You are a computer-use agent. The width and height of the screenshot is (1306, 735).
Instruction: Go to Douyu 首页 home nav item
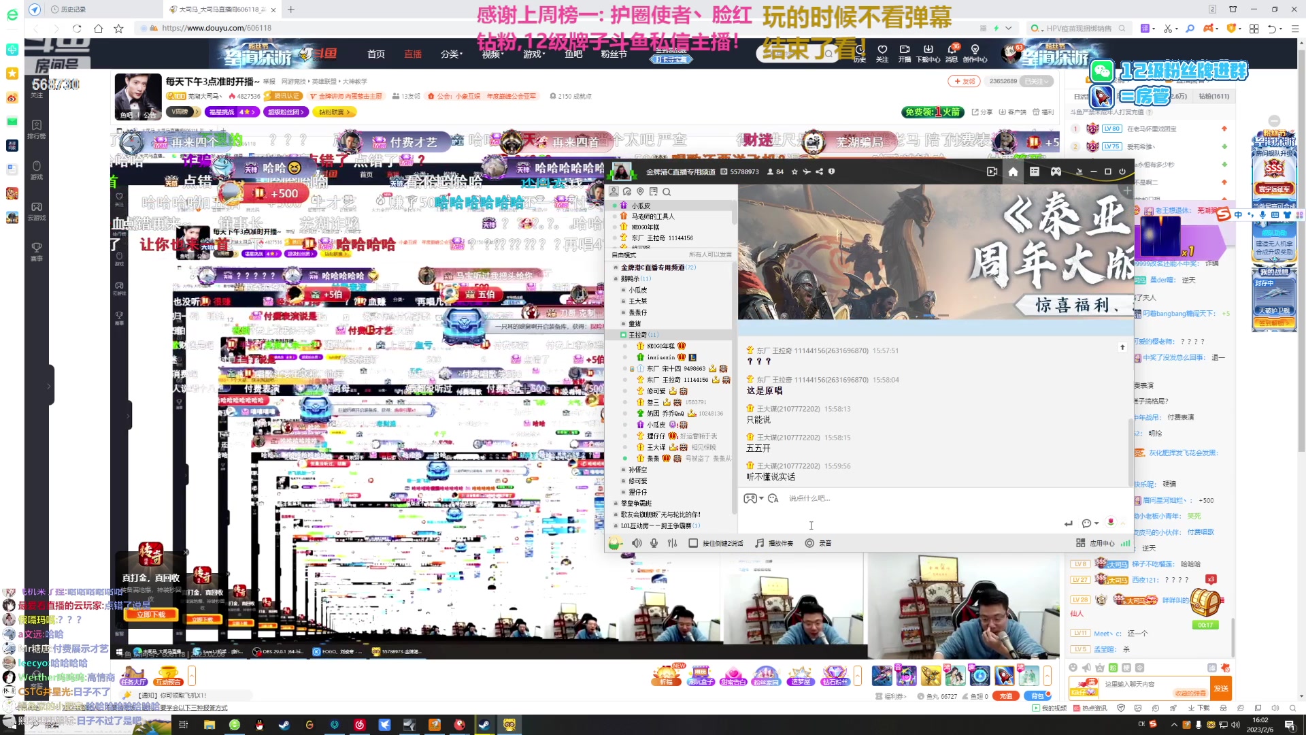376,54
